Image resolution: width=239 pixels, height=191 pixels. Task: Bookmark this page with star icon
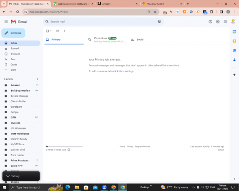pos(155,11)
